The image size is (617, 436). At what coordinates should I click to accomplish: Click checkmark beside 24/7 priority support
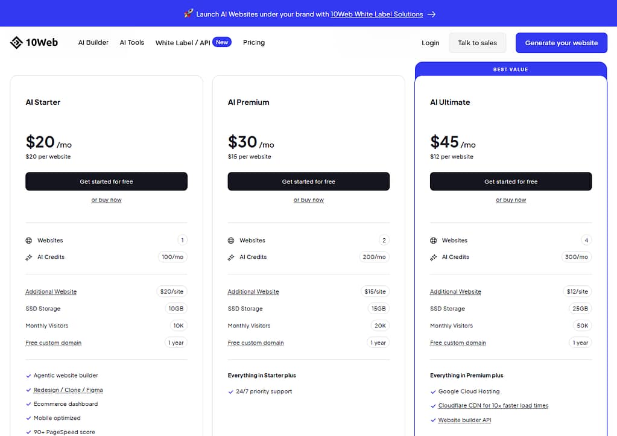[230, 392]
